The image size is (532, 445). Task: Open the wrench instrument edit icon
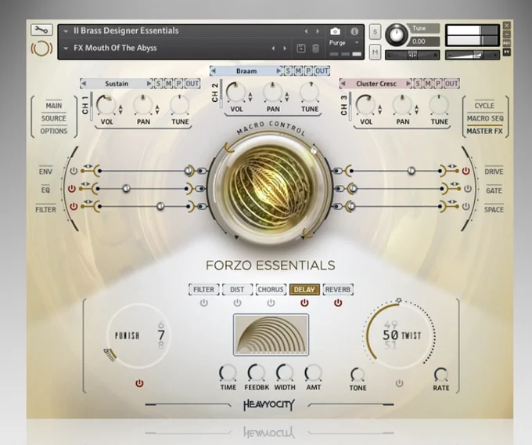pos(41,31)
